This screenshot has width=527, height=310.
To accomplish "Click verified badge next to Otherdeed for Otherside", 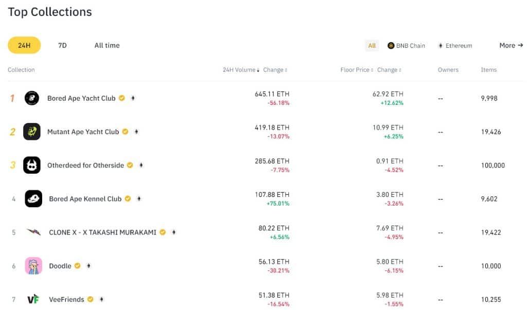I will pos(130,165).
